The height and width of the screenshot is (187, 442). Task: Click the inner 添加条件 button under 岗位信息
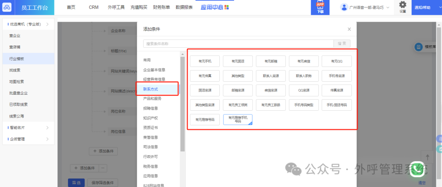point(104,151)
